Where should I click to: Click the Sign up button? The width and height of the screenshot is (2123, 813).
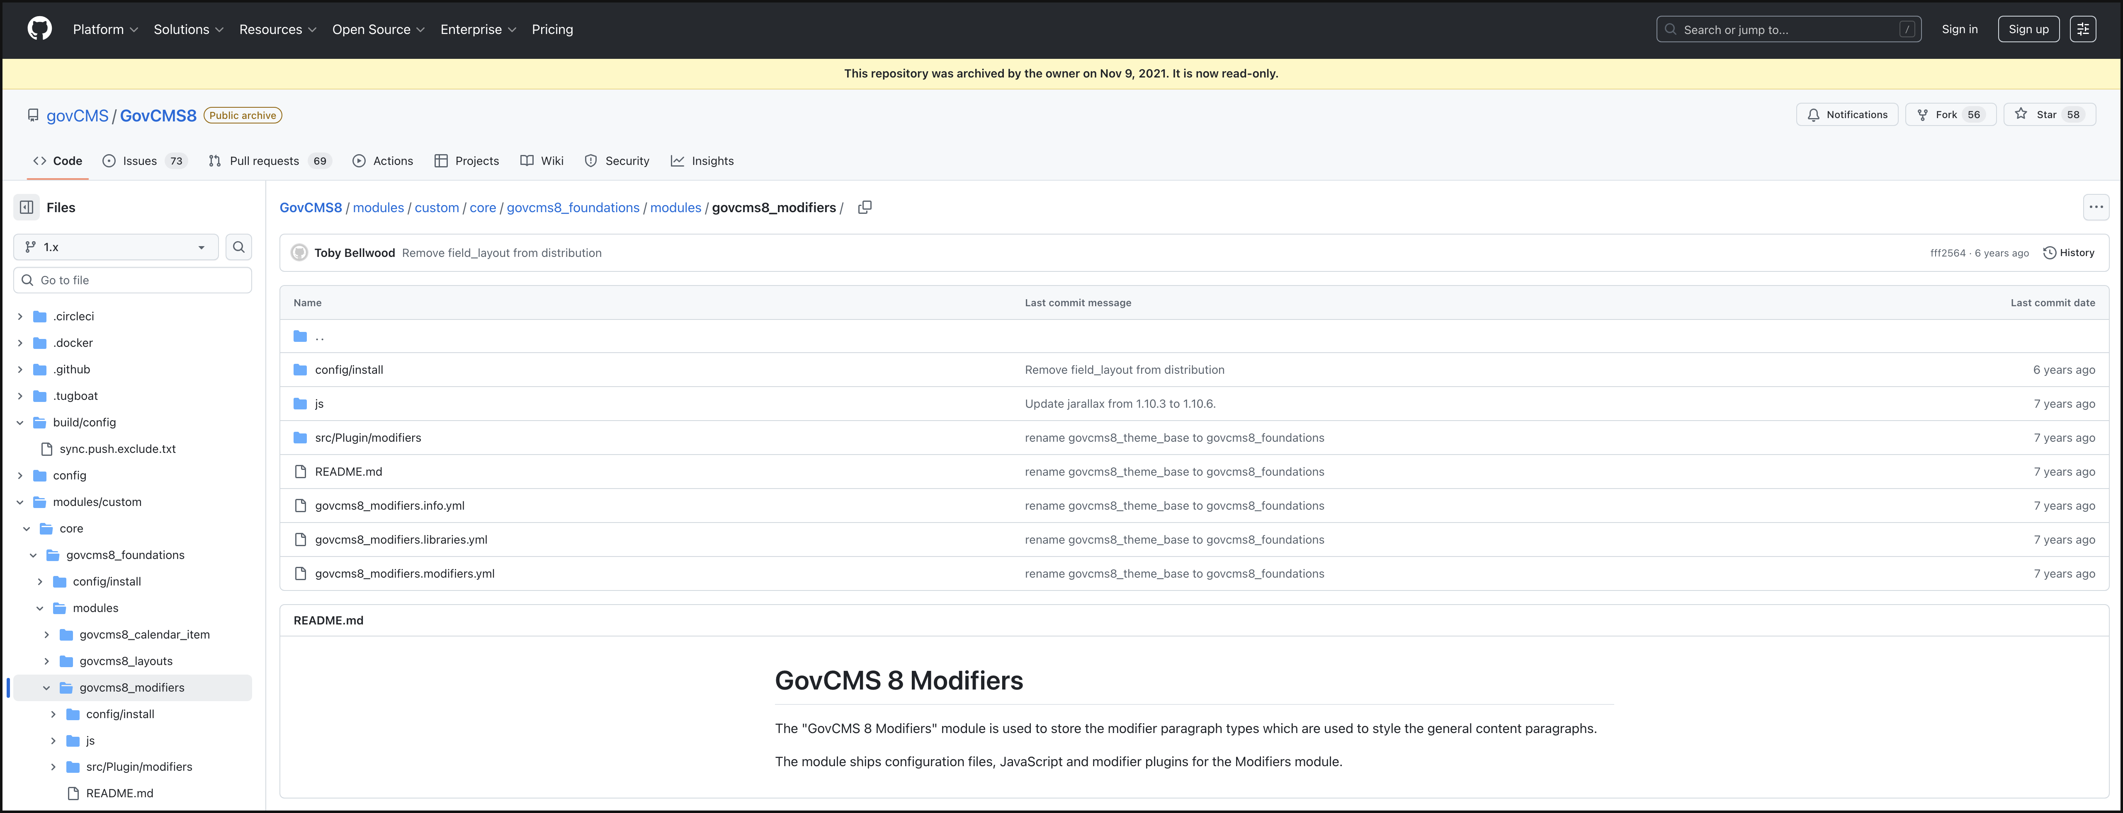[2027, 29]
